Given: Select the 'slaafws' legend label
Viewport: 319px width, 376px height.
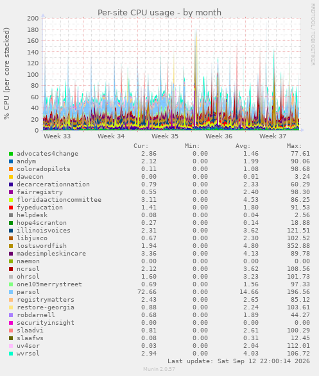Looking at the screenshot, I should (x=30, y=338).
